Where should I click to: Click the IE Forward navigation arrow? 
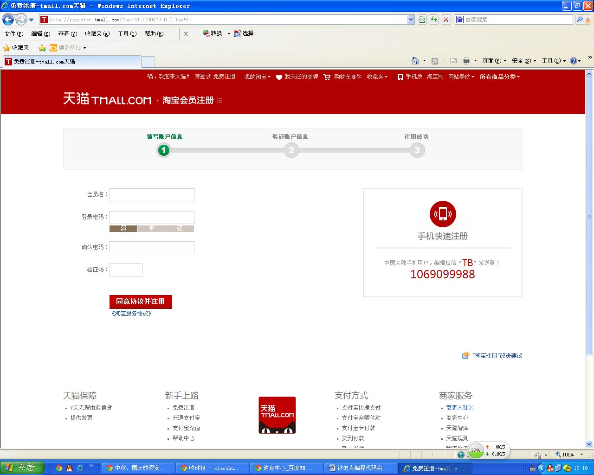point(21,19)
